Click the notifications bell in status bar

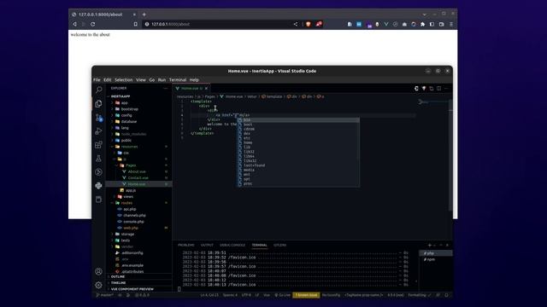446,295
